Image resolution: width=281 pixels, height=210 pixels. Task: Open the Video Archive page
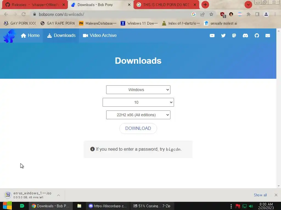pos(100,35)
